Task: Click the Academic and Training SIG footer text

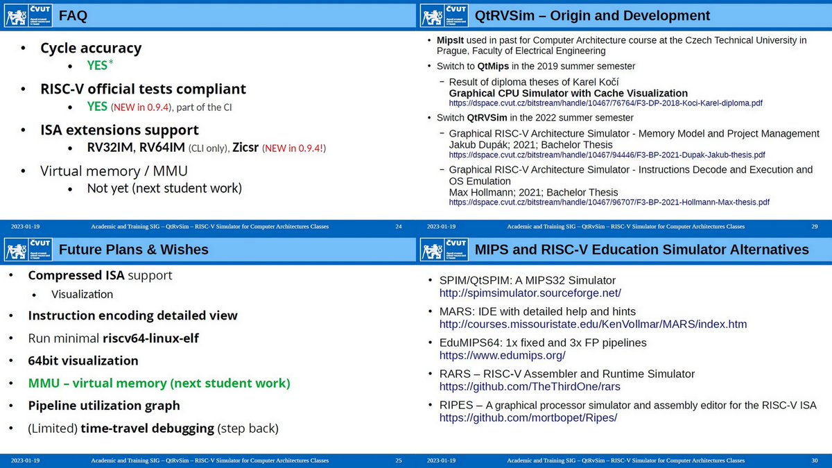Action: 211,227
